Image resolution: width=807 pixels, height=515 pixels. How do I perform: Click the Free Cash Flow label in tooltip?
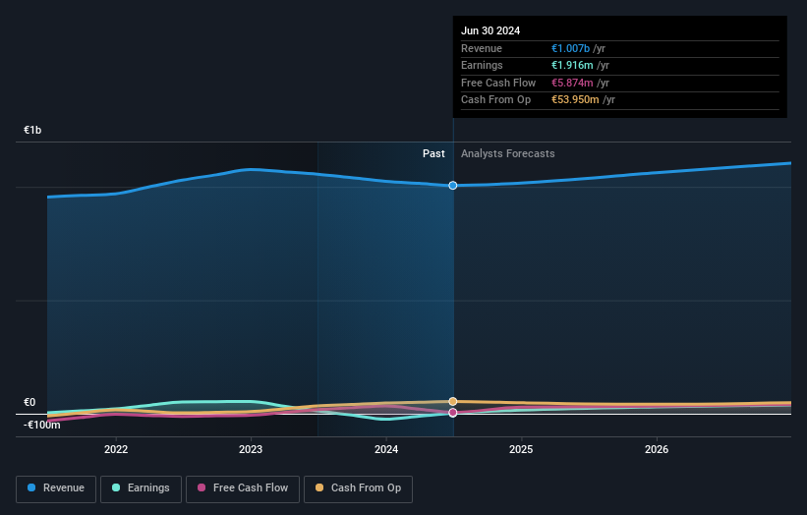pyautogui.click(x=498, y=83)
